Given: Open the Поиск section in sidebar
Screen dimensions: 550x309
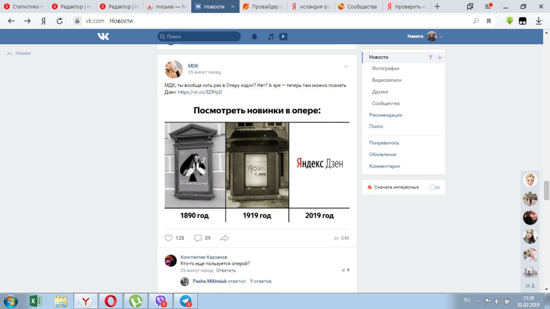Looking at the screenshot, I should pos(376,126).
